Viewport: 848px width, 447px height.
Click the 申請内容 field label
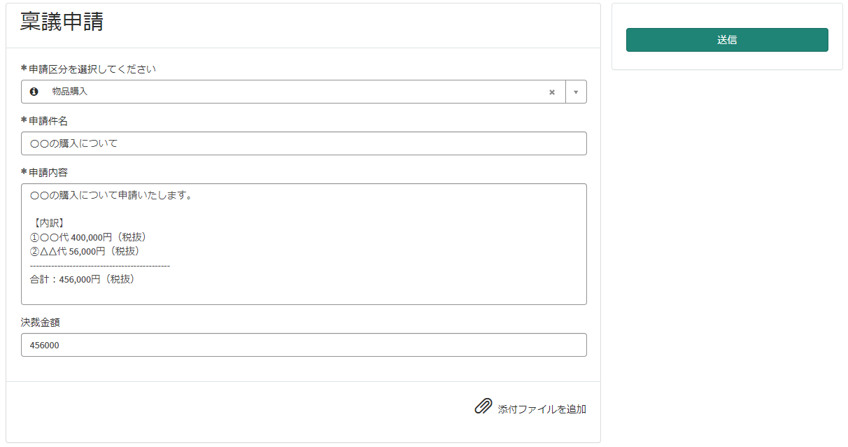coord(48,172)
